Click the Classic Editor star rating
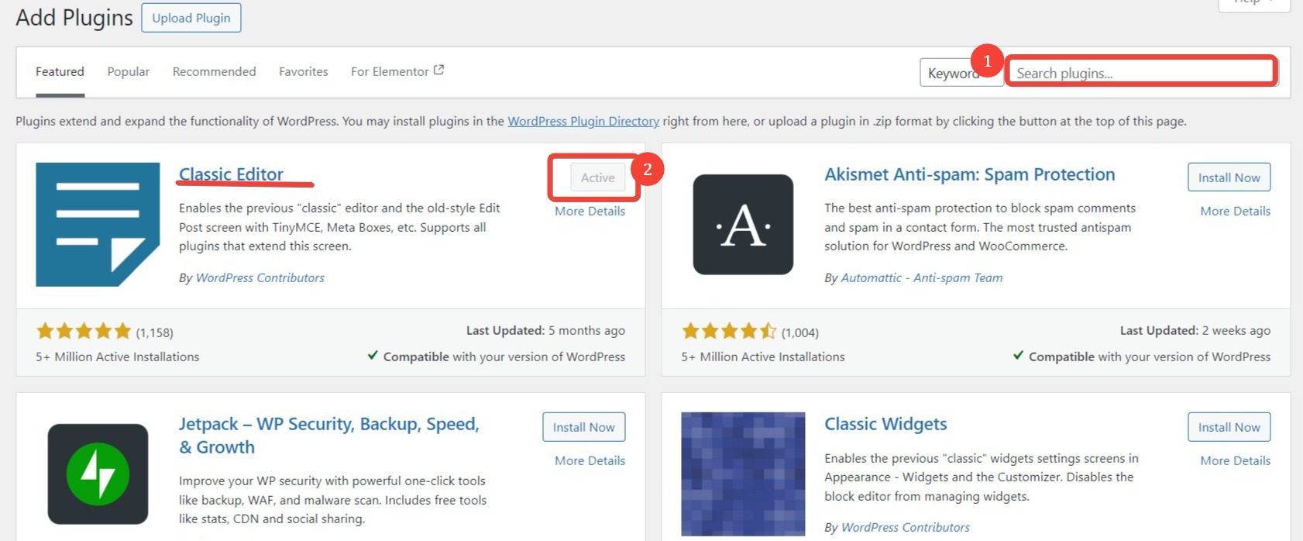 point(84,332)
